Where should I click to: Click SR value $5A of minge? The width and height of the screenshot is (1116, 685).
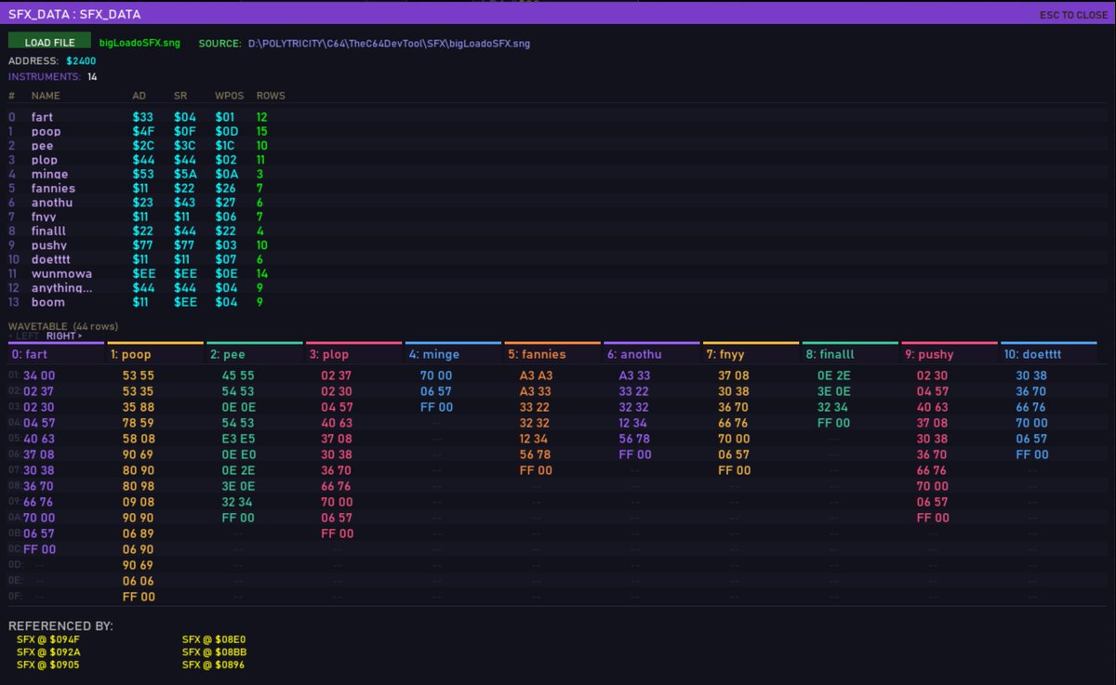pyautogui.click(x=185, y=175)
